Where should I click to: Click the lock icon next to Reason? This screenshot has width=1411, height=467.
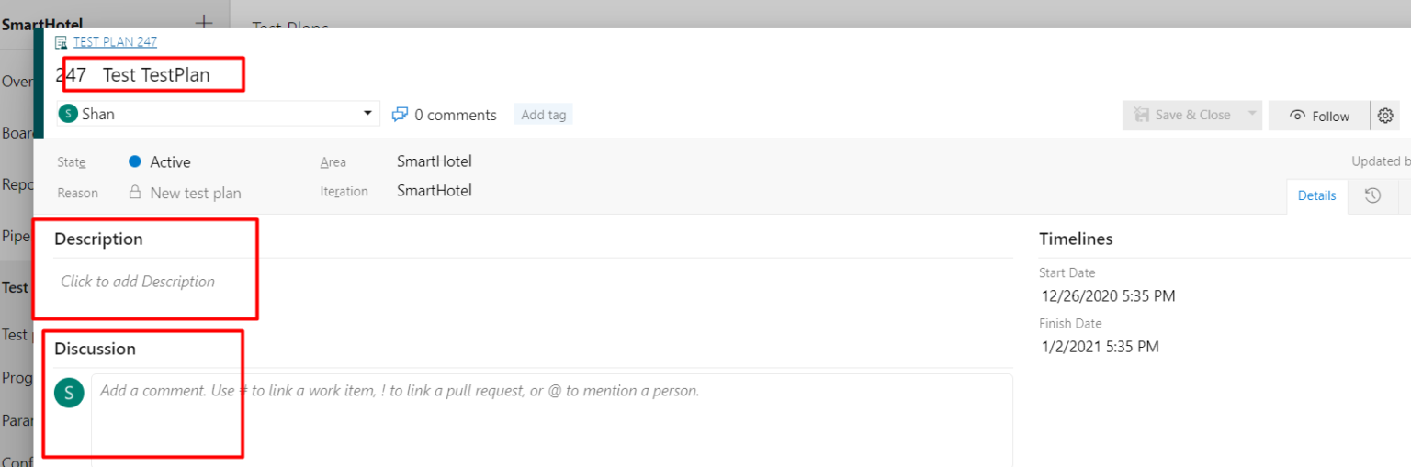pyautogui.click(x=135, y=193)
